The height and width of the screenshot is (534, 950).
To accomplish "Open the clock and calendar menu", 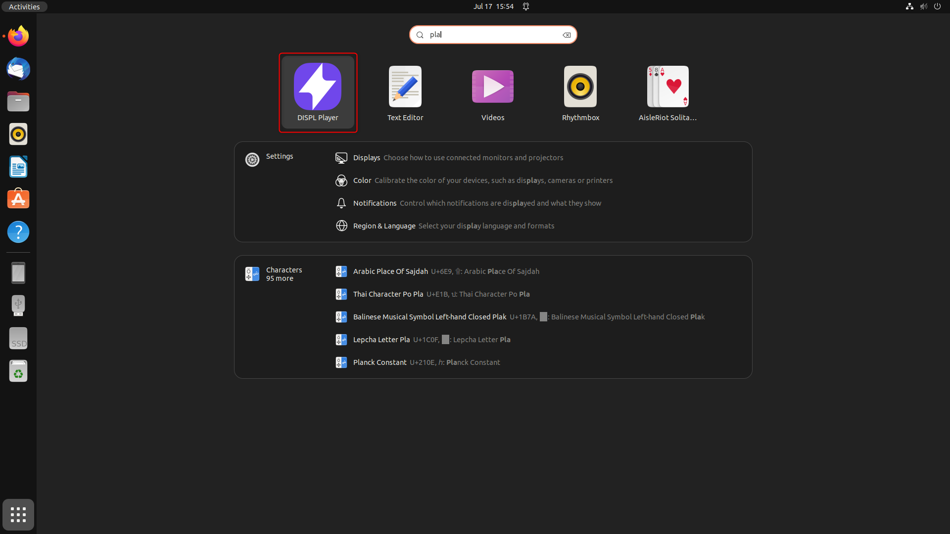I will (493, 6).
